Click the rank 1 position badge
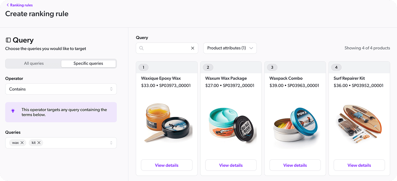The height and width of the screenshot is (181, 397). (x=143, y=67)
